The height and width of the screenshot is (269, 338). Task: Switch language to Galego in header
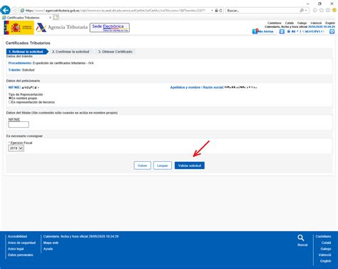point(302,23)
